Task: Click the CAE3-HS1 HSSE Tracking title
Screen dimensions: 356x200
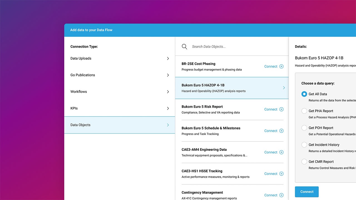Action: (x=202, y=171)
